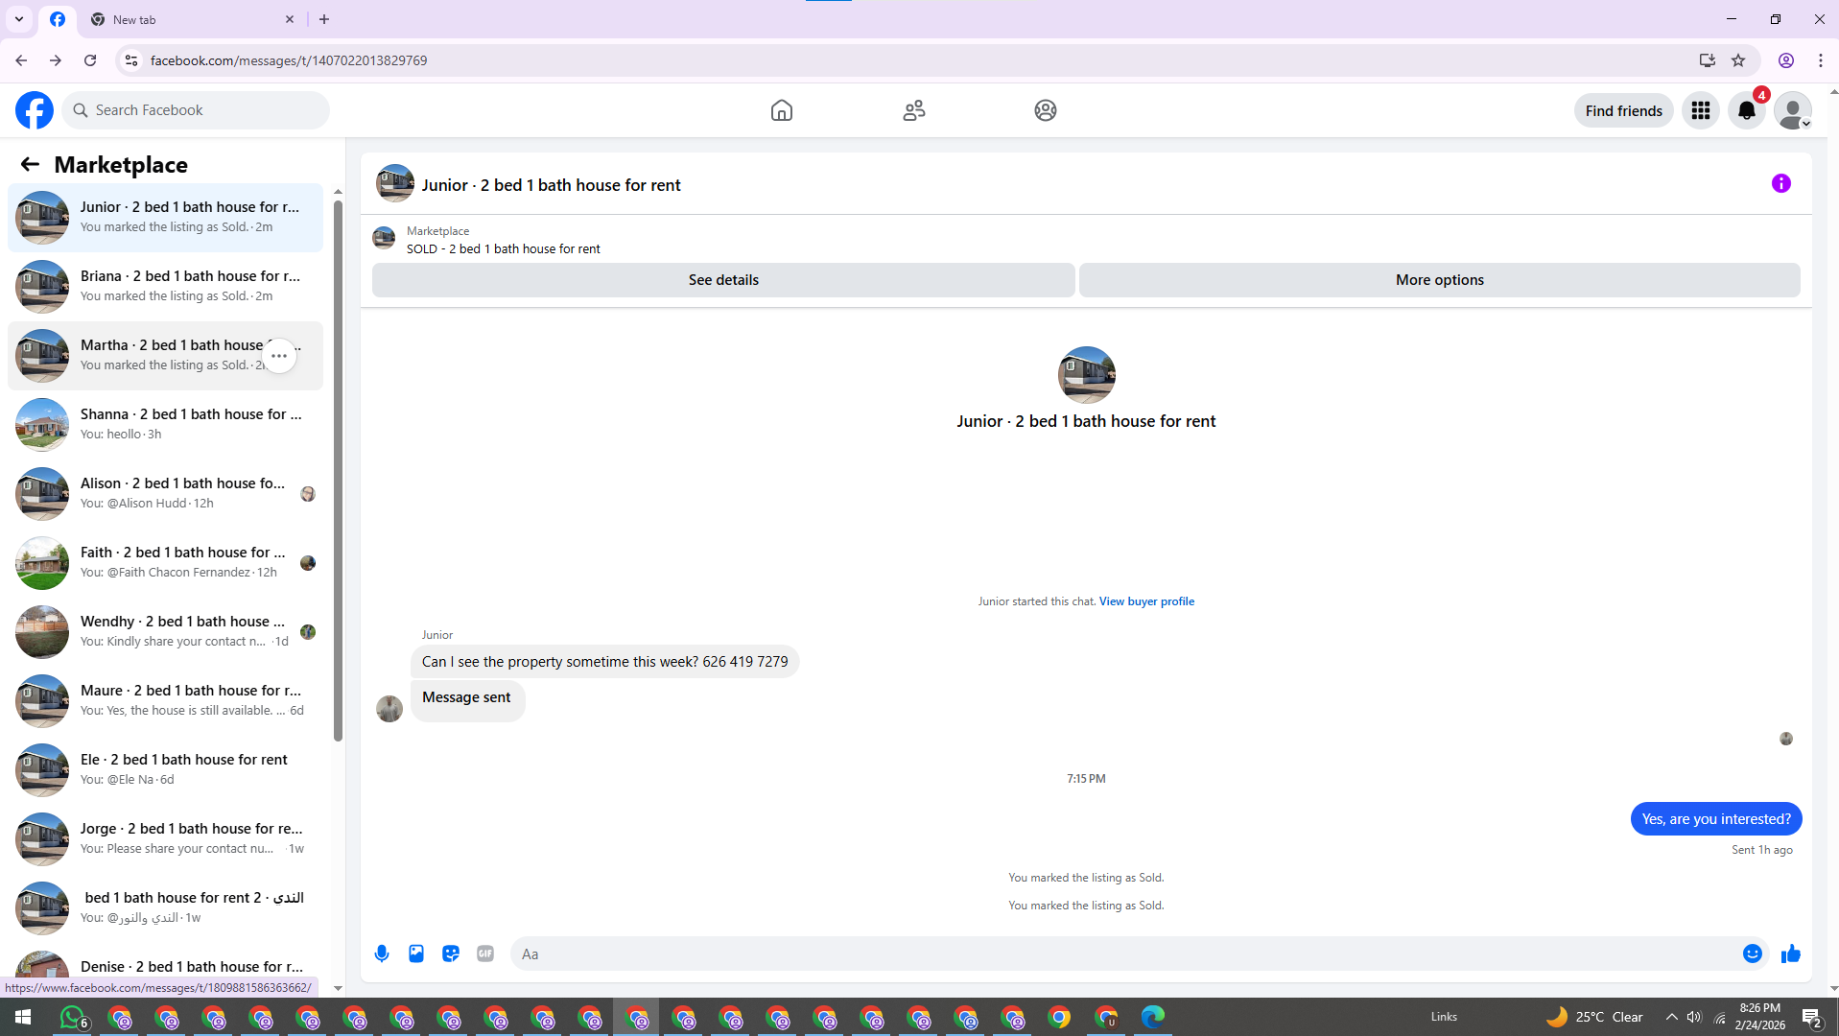Click the Facebook logo
This screenshot has width=1839, height=1036.
pyautogui.click(x=35, y=110)
